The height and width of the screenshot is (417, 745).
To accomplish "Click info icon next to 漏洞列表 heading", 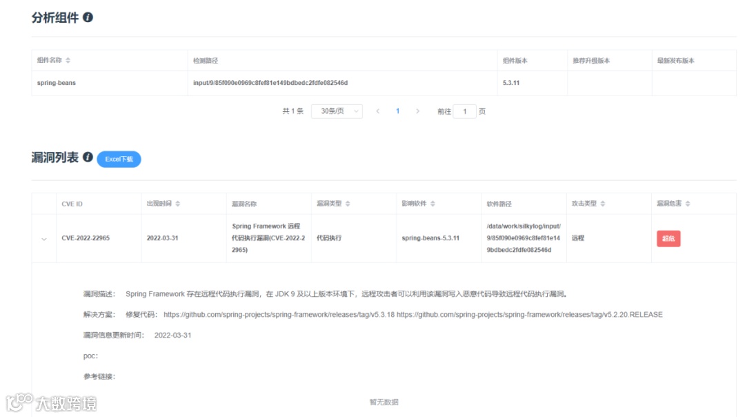I will 88,157.
